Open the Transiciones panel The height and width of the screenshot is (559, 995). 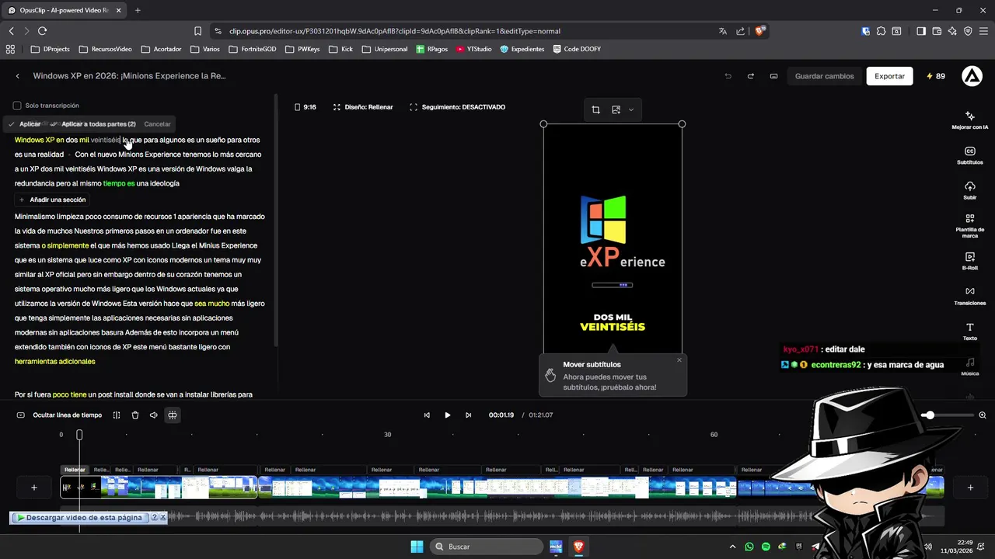[x=969, y=296]
